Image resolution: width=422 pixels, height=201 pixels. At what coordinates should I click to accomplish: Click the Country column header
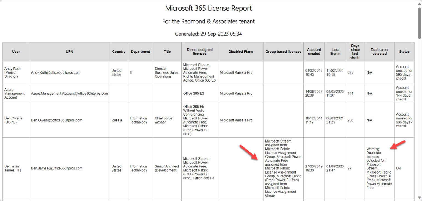(118, 51)
